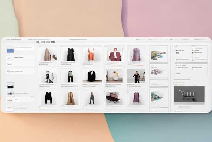
Task: Select the orange top product image
Action: 92,55
